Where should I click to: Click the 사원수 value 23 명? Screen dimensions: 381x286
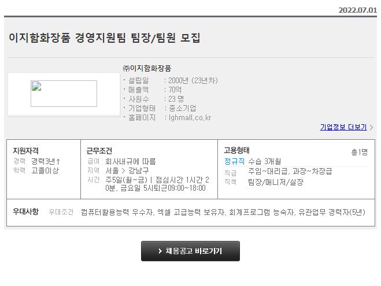(176, 99)
